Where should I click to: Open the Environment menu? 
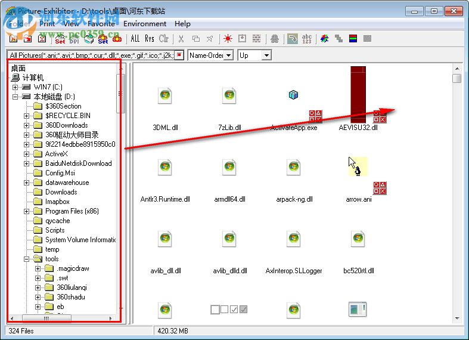(145, 24)
